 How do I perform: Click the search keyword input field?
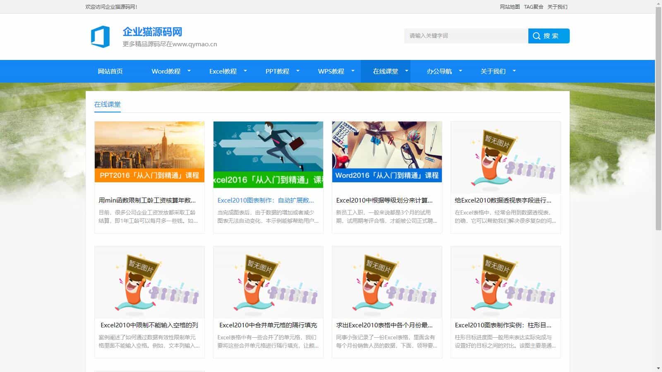(465, 36)
